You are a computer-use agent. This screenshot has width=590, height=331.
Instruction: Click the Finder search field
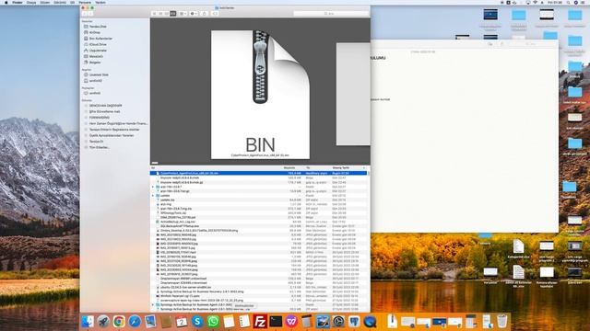(x=331, y=14)
